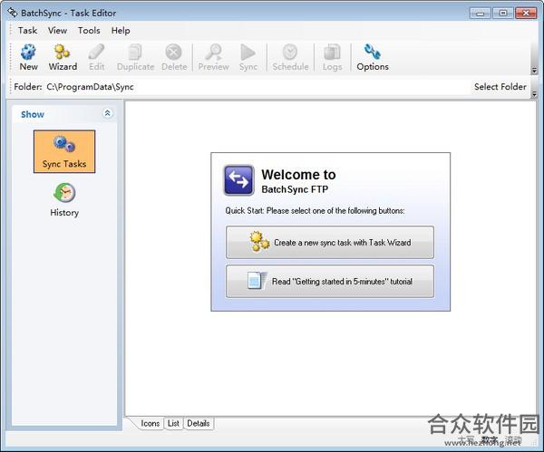This screenshot has width=544, height=452.
Task: Select History in the Show panel
Action: (64, 200)
